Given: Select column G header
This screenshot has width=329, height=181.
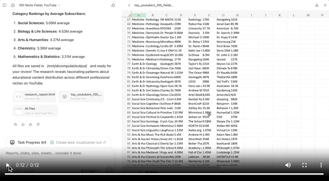Looking at the screenshot, I should [x=223, y=15].
